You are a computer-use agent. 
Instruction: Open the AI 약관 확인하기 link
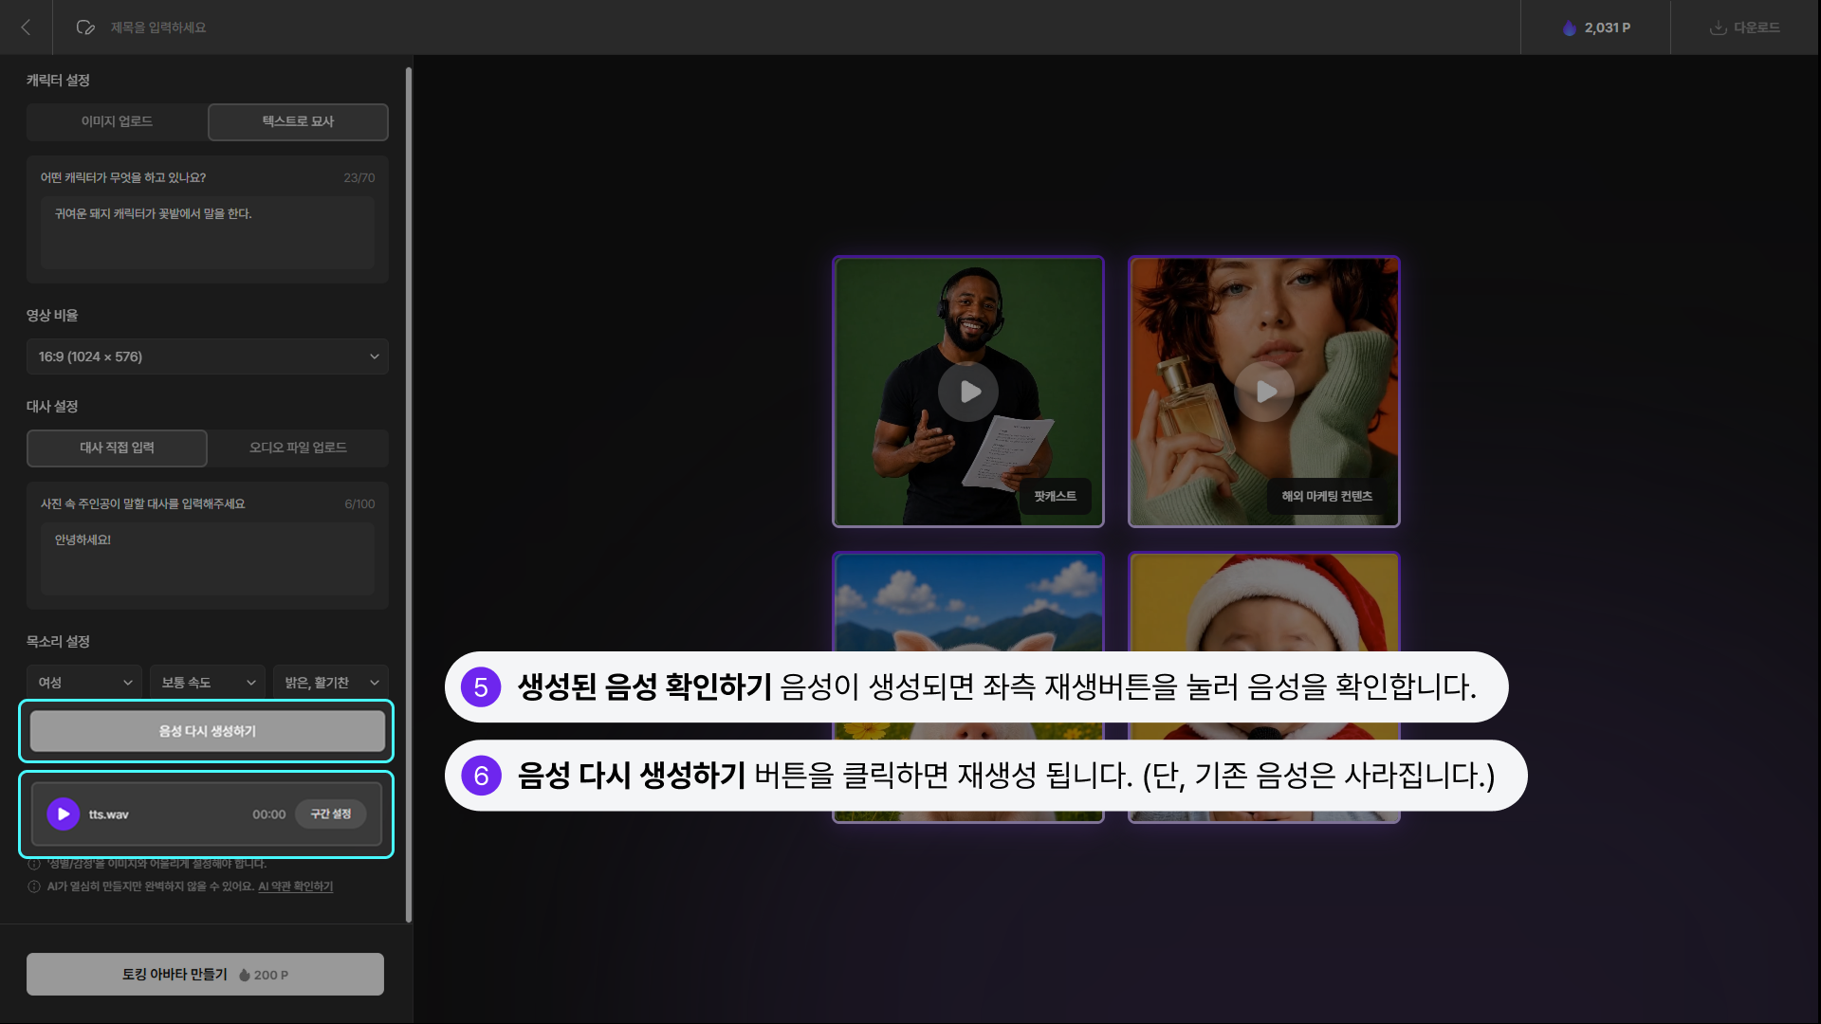point(295,887)
